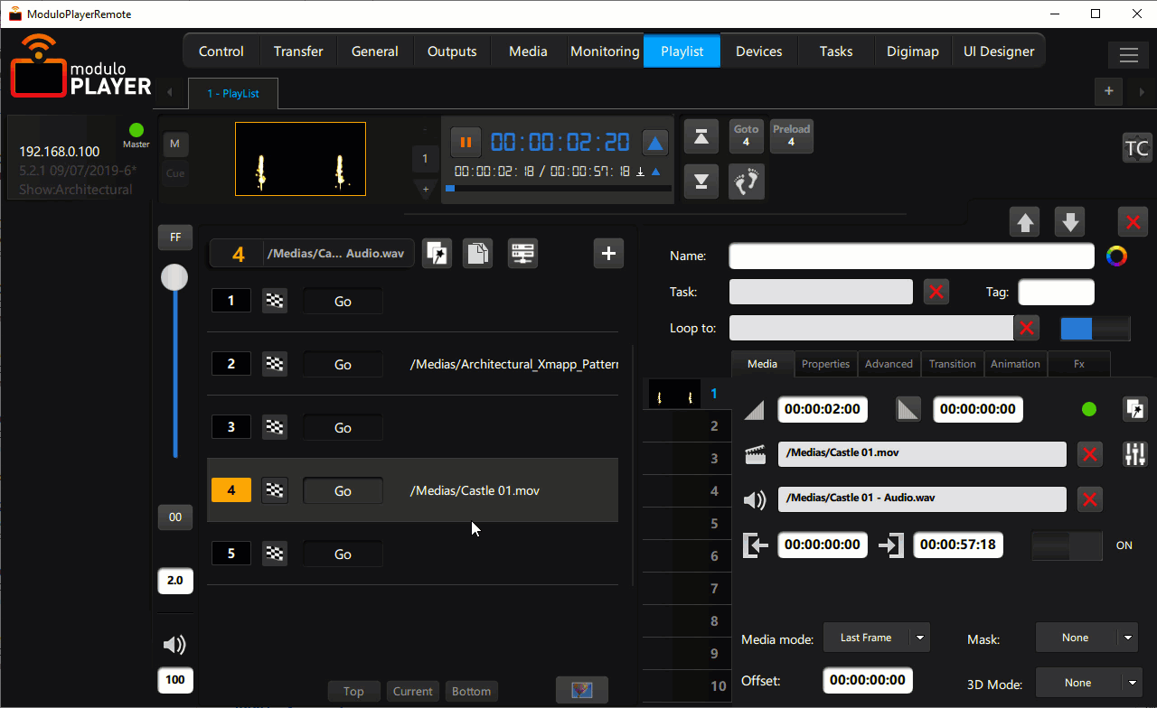Image resolution: width=1157 pixels, height=708 pixels.
Task: Click the playback progress bar
Action: (x=559, y=189)
